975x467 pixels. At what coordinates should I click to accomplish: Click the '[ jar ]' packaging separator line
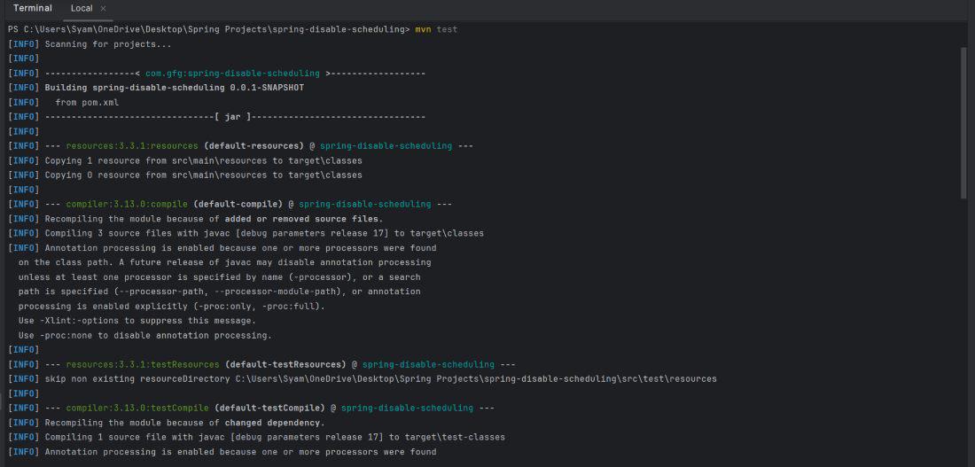(235, 117)
